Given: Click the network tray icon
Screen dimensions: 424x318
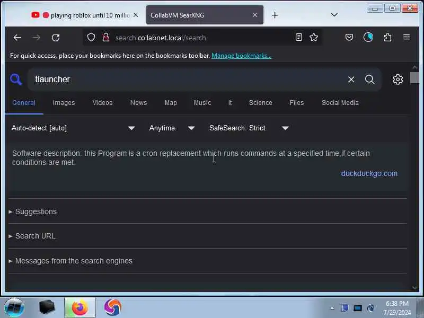Looking at the screenshot, I should 357,308.
